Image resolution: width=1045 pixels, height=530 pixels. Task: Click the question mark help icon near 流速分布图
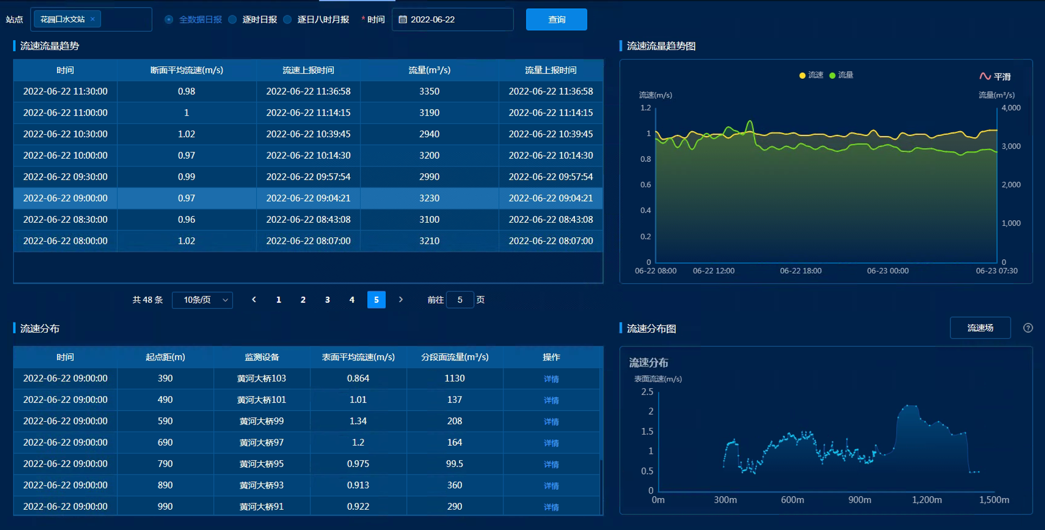click(x=1028, y=328)
